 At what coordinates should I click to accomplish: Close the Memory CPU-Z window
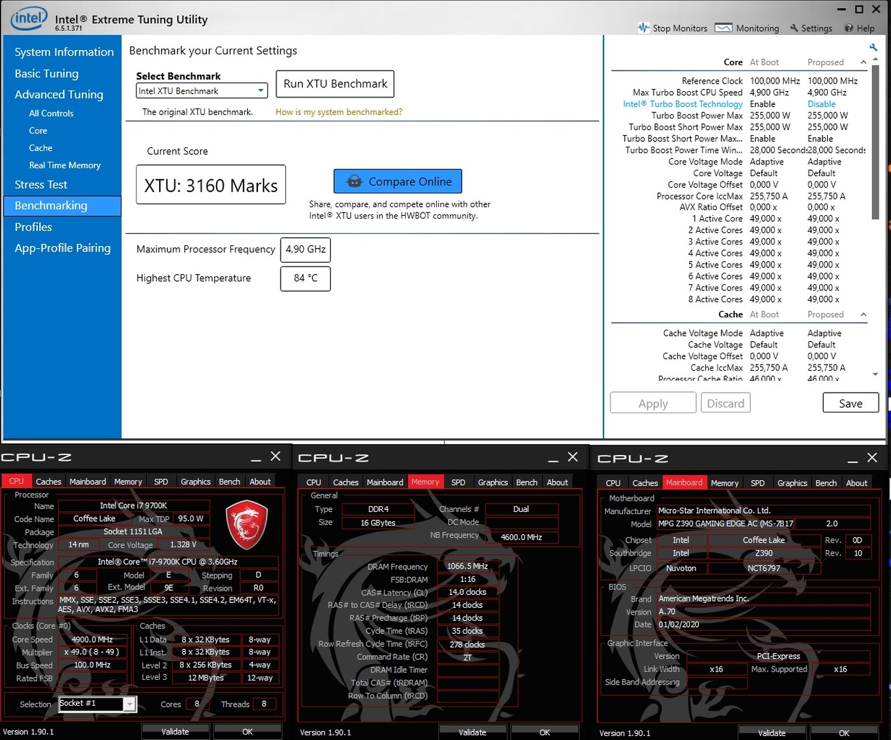point(573,457)
